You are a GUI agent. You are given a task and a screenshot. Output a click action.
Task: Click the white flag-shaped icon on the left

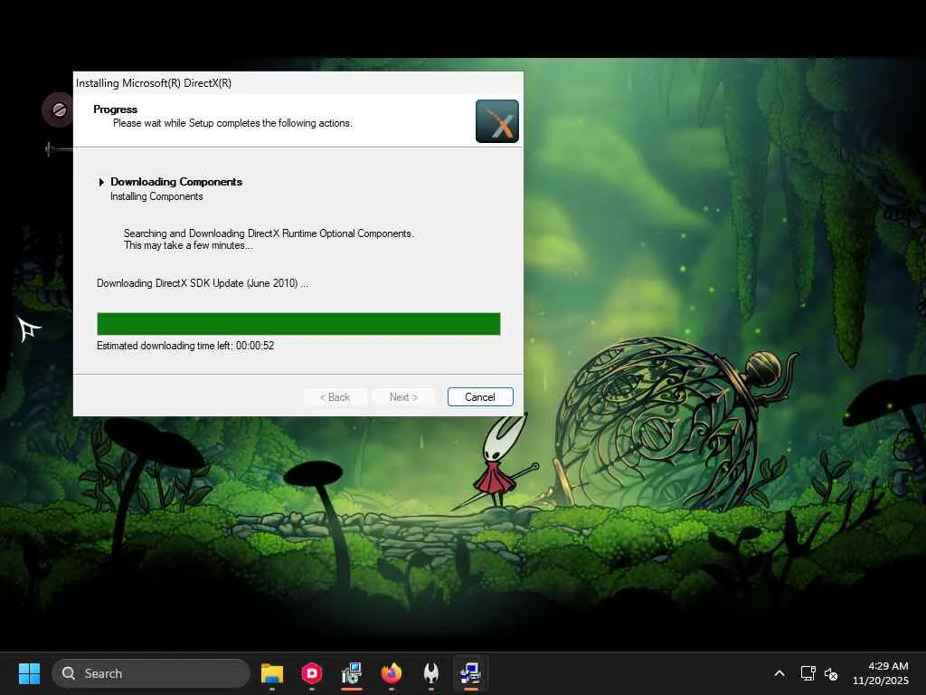(28, 328)
